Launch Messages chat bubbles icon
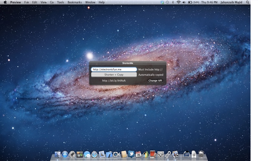The width and height of the screenshot is (258, 161). (87, 155)
